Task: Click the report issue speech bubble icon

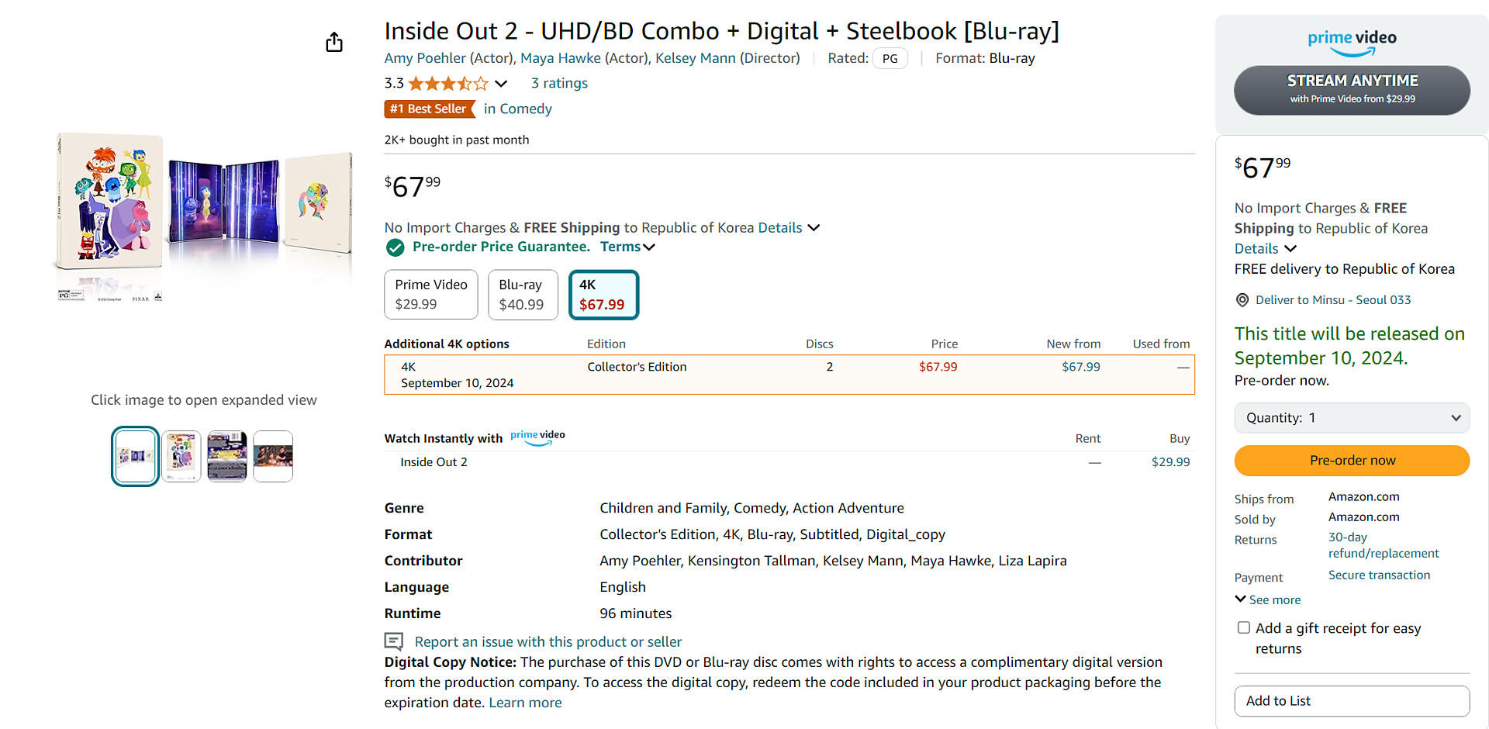Action: (394, 641)
